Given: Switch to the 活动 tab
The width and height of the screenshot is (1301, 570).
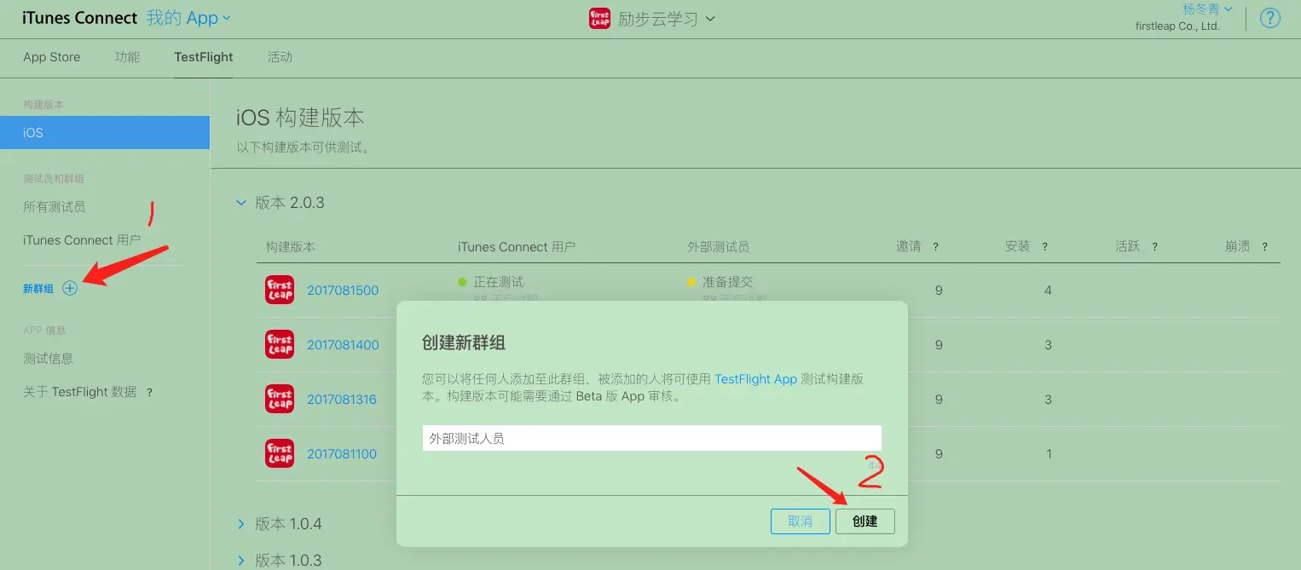Looking at the screenshot, I should pyautogui.click(x=280, y=57).
